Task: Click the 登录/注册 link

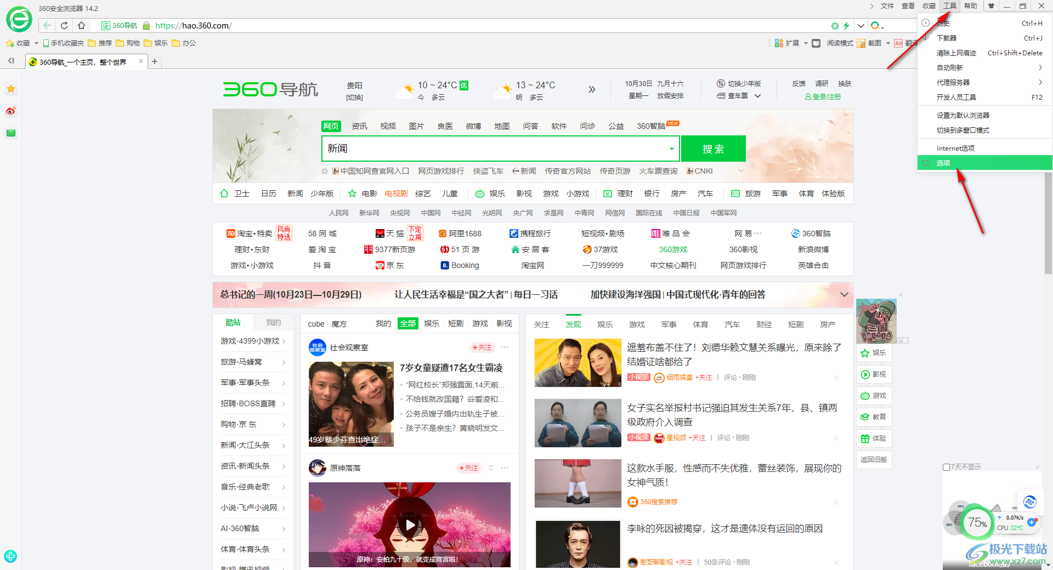Action: point(823,96)
